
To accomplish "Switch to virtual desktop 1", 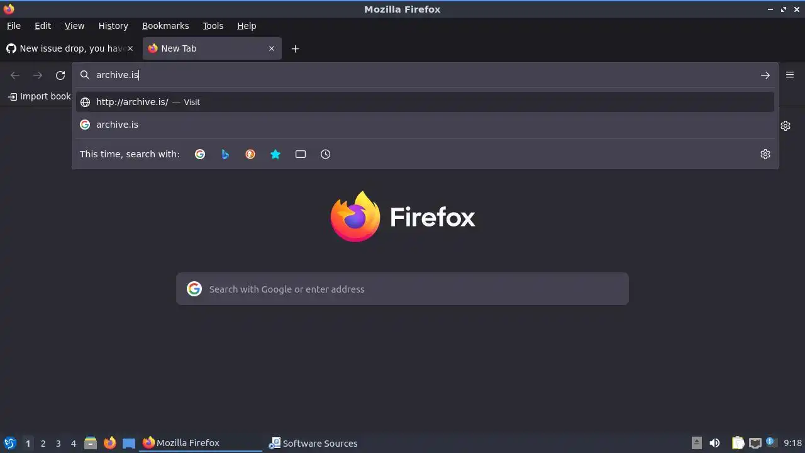I will click(x=28, y=444).
